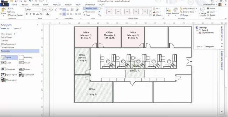
Task: Click the Asset report shape
Action: click(27, 75)
